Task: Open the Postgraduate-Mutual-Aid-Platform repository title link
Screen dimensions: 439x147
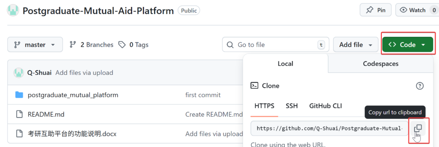Action: pyautogui.click(x=98, y=11)
